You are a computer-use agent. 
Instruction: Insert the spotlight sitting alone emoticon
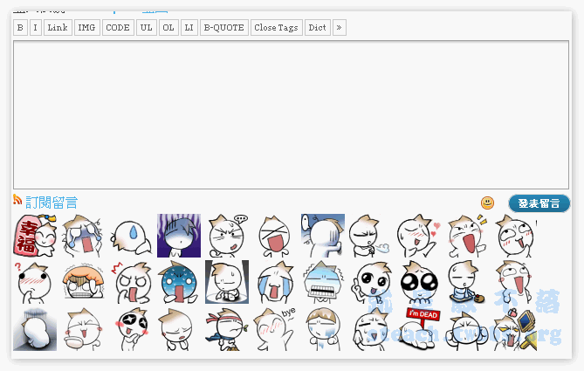click(227, 282)
